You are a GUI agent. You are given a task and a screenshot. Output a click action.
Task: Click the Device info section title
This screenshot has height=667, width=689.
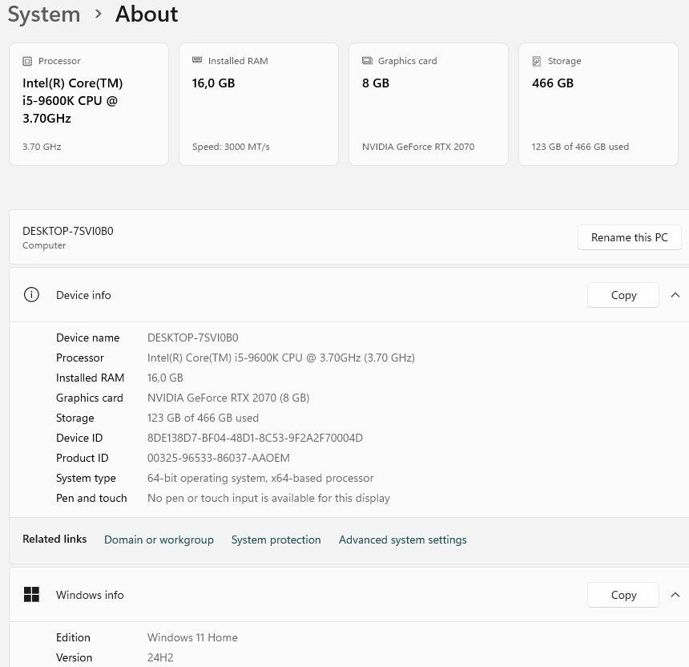83,295
